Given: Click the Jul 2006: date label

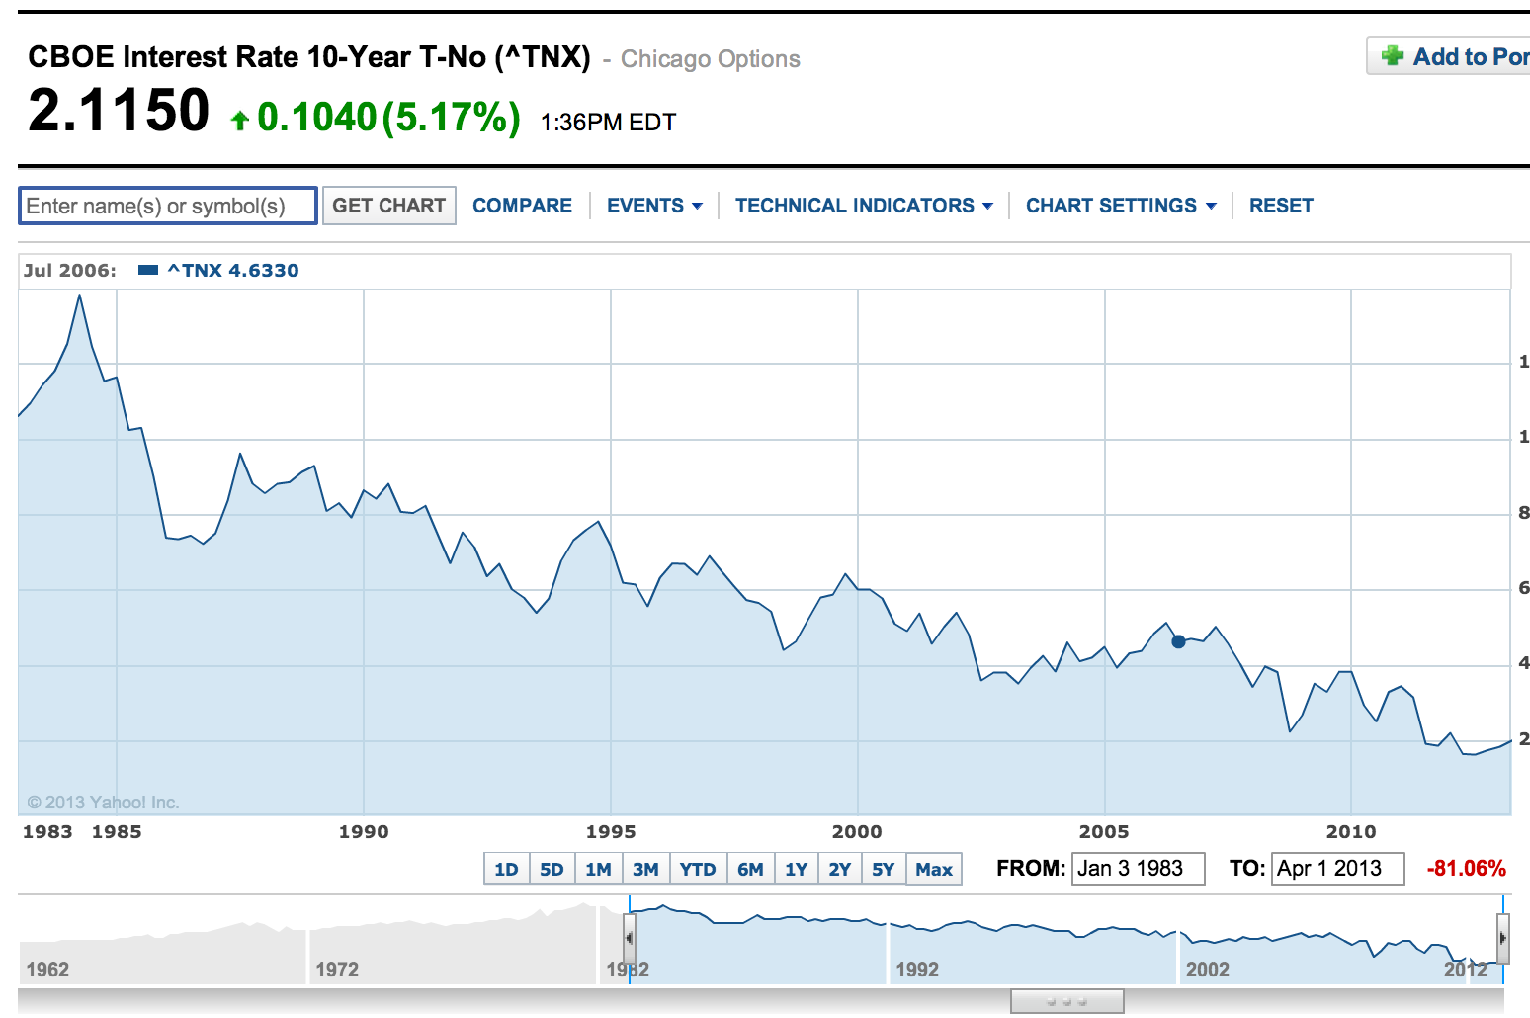Looking at the screenshot, I should coord(69,270).
